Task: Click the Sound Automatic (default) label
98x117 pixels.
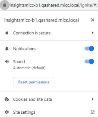Action: [x=29, y=68]
